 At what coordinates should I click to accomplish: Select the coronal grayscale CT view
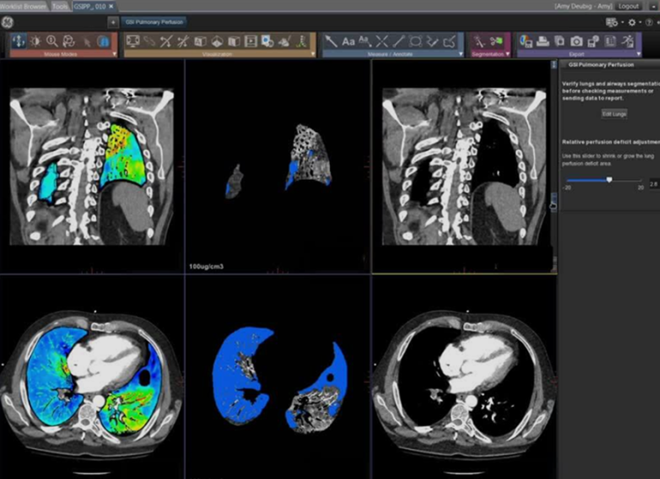[464, 166]
